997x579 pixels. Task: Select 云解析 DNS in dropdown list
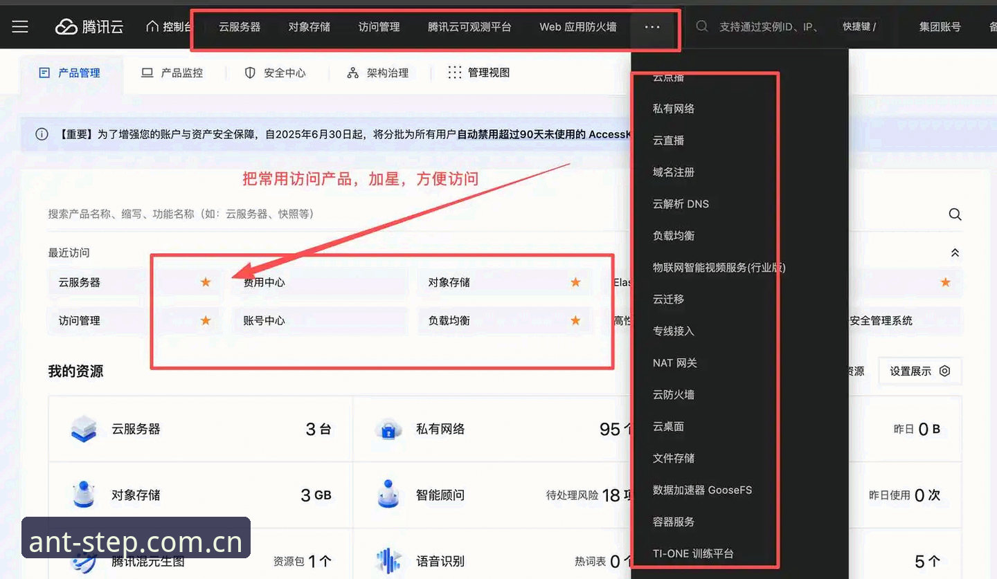pos(681,204)
